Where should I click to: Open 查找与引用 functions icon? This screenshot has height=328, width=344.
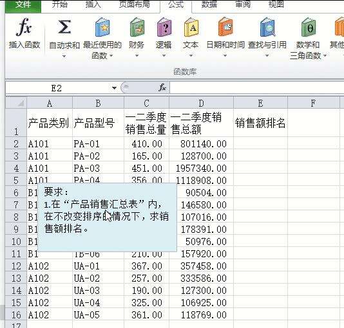[267, 27]
